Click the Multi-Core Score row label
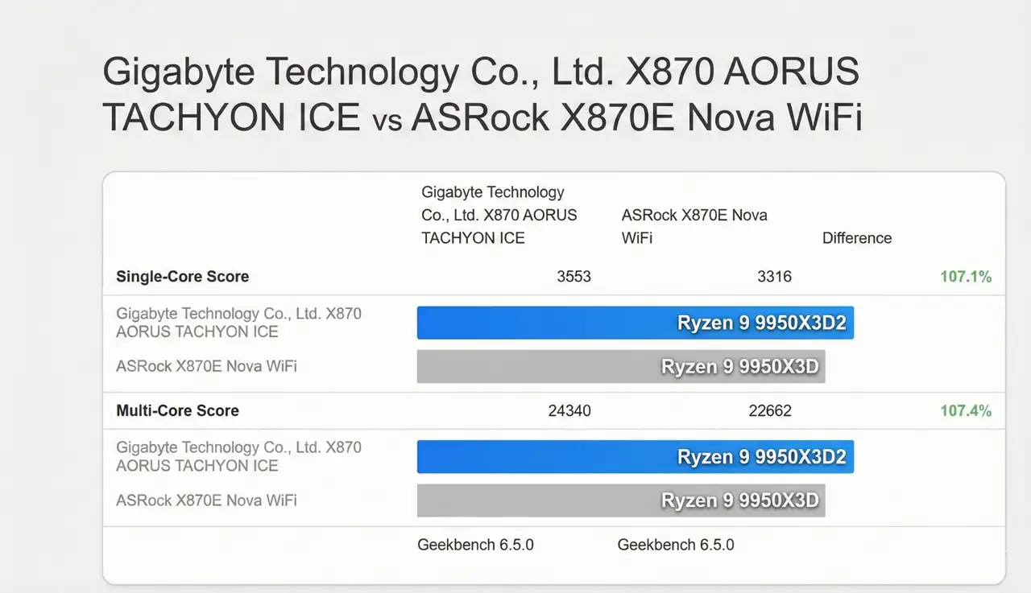 (x=178, y=410)
